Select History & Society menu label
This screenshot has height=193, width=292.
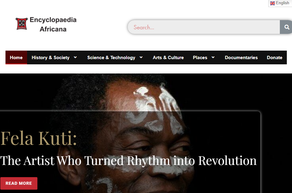pos(50,58)
